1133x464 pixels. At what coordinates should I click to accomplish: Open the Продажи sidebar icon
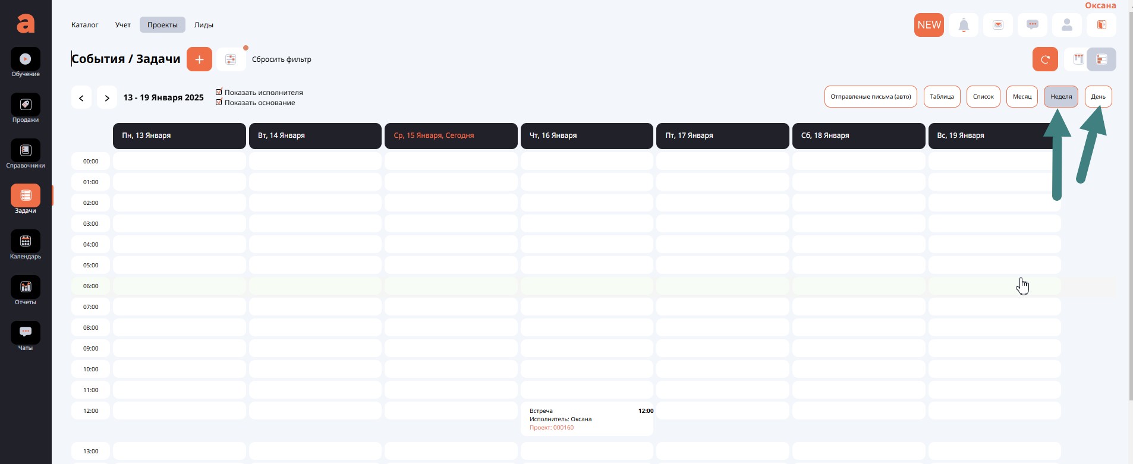[x=26, y=105]
